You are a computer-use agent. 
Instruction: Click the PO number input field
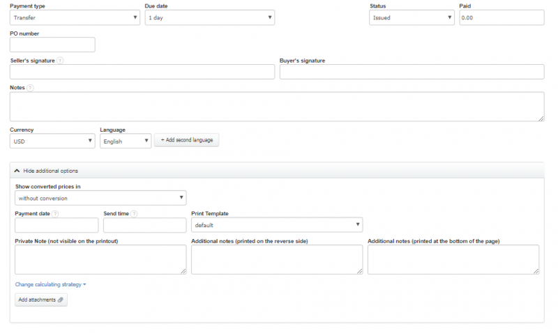tap(52, 45)
